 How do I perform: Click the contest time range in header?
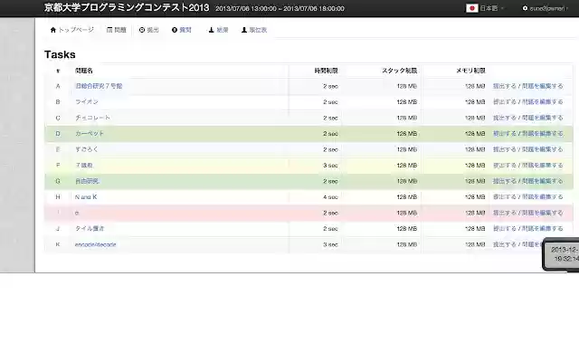pos(280,8)
